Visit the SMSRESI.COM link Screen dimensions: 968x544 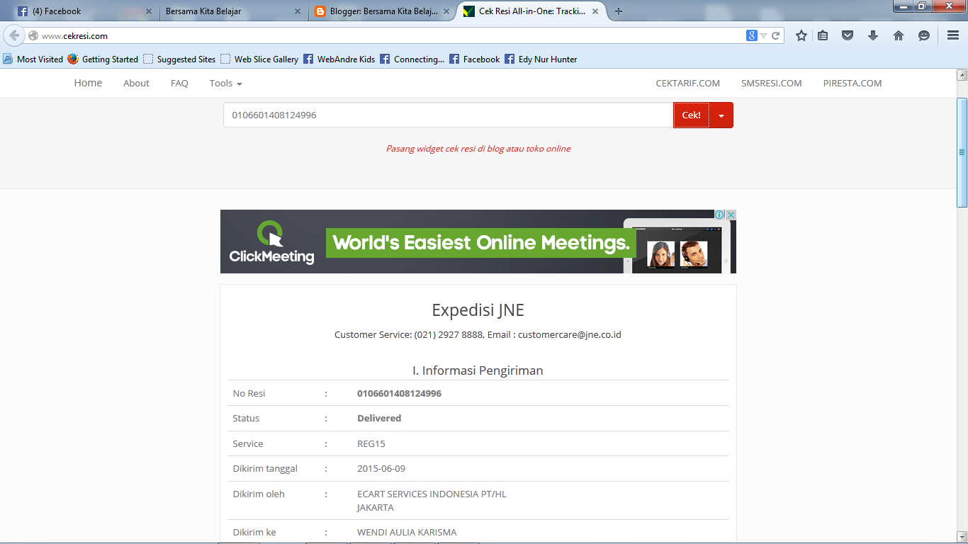[x=771, y=83]
